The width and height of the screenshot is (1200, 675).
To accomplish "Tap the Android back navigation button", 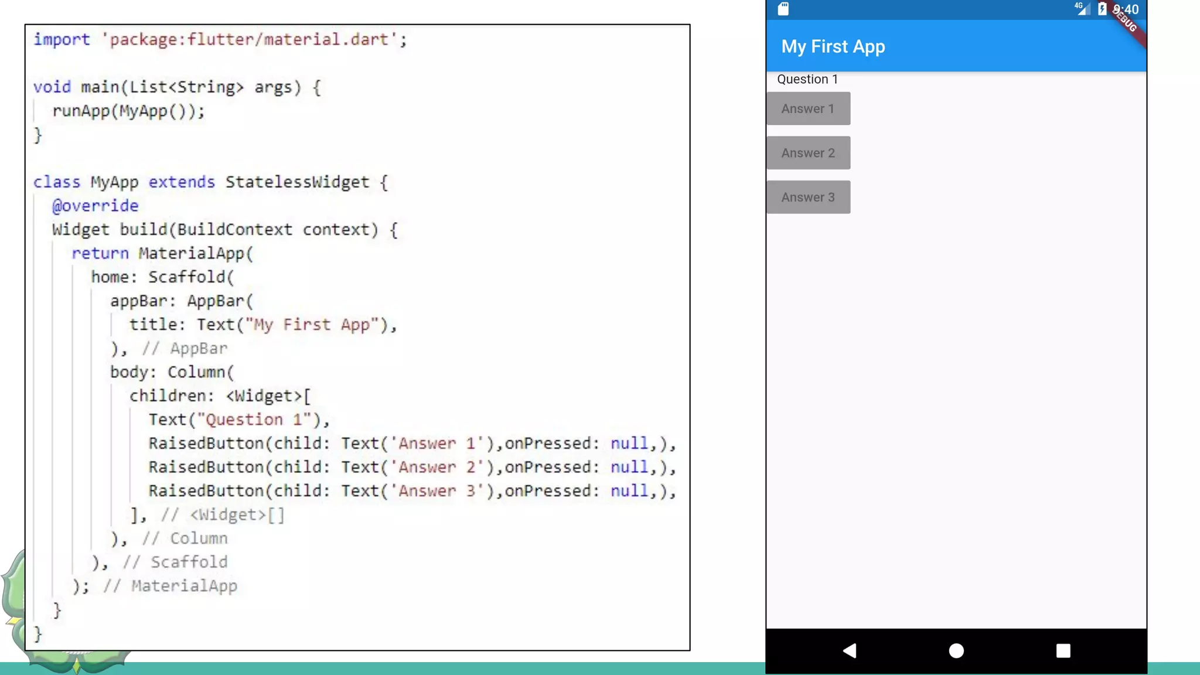I will pyautogui.click(x=850, y=651).
